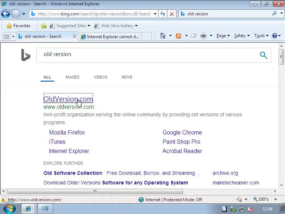Open the Home button dropdown arrow
The image size is (285, 214).
170,36
